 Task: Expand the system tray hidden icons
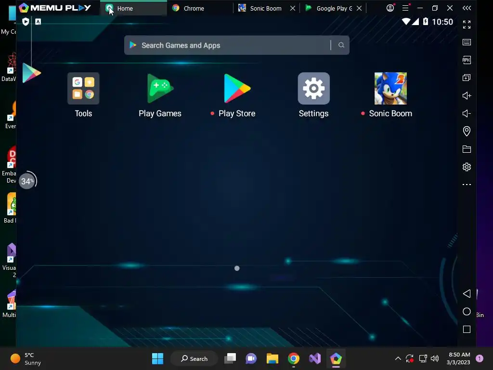click(x=398, y=358)
